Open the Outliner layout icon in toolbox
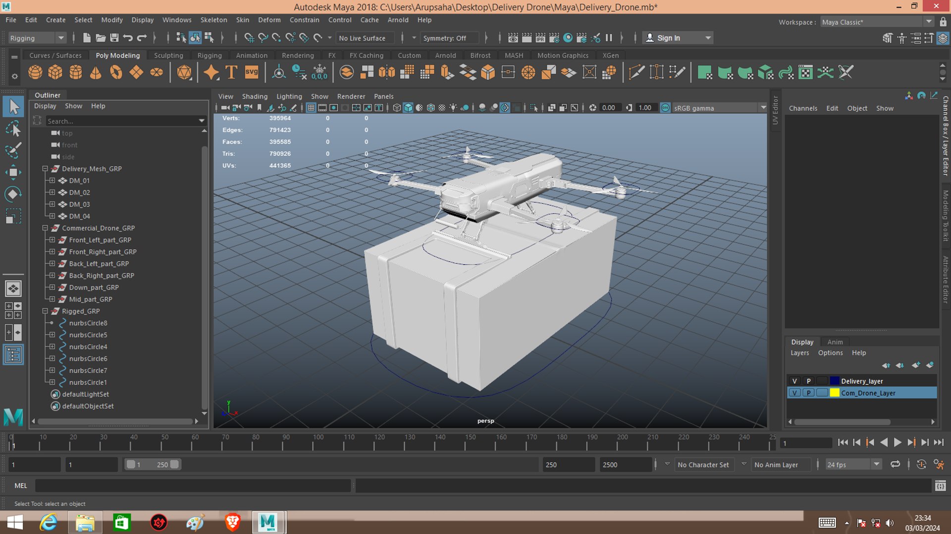Image resolution: width=951 pixels, height=534 pixels. coord(13,355)
